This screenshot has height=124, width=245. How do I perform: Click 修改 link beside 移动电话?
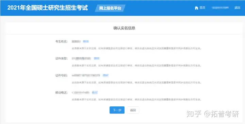95,92
